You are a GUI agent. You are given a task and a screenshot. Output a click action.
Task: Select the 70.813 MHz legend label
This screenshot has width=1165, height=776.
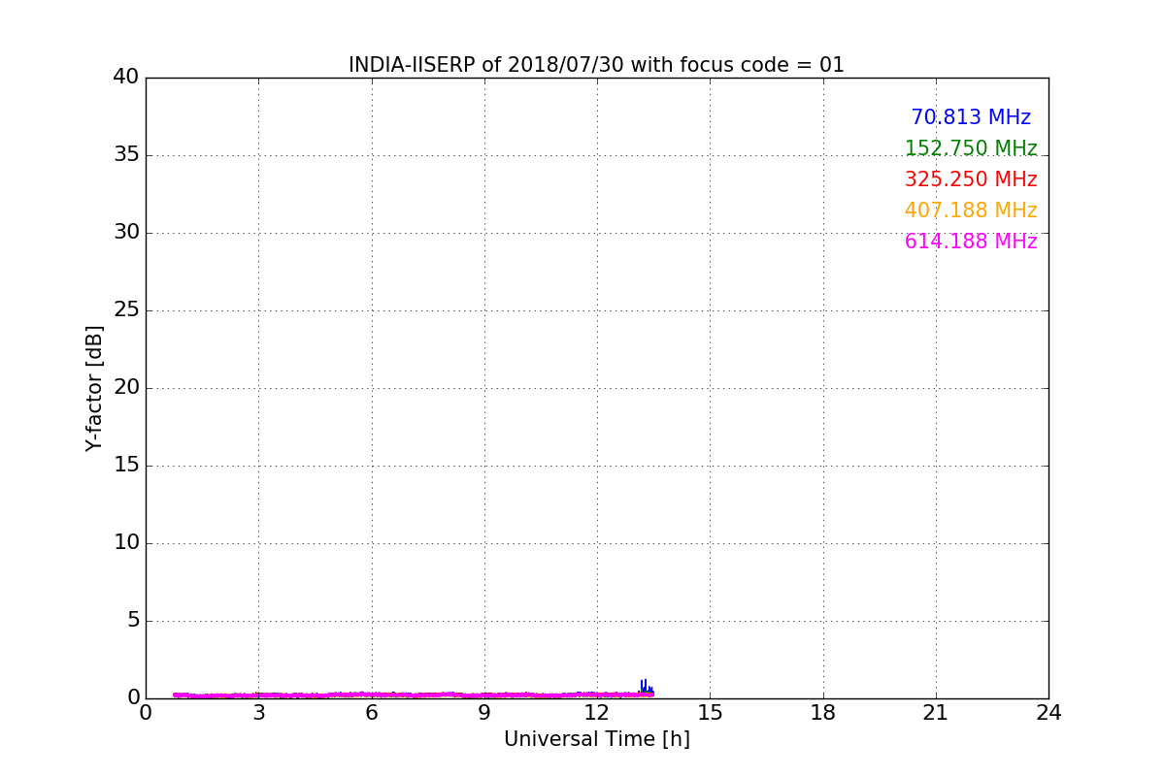pyautogui.click(x=971, y=117)
